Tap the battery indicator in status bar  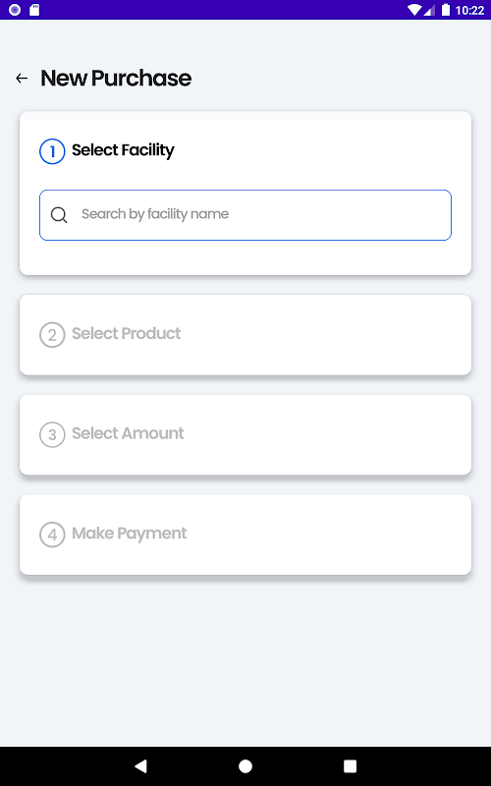tap(446, 10)
